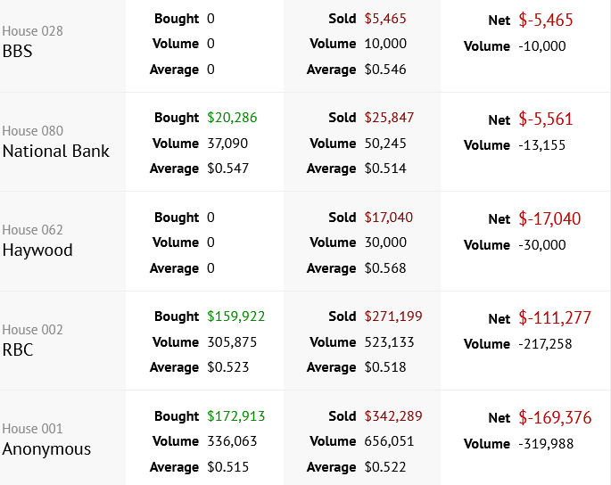Click the Anonymous house name

click(46, 449)
